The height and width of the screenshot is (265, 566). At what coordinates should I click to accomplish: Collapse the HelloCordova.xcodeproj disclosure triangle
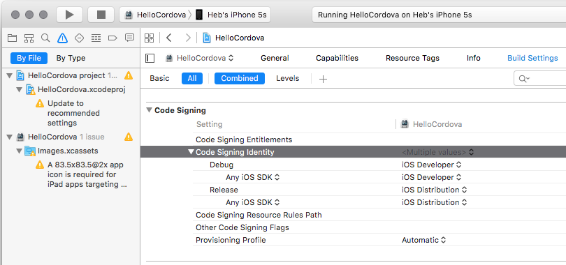pos(20,89)
